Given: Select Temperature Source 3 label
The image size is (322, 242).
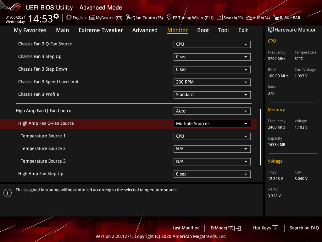Looking at the screenshot, I should [x=43, y=161].
